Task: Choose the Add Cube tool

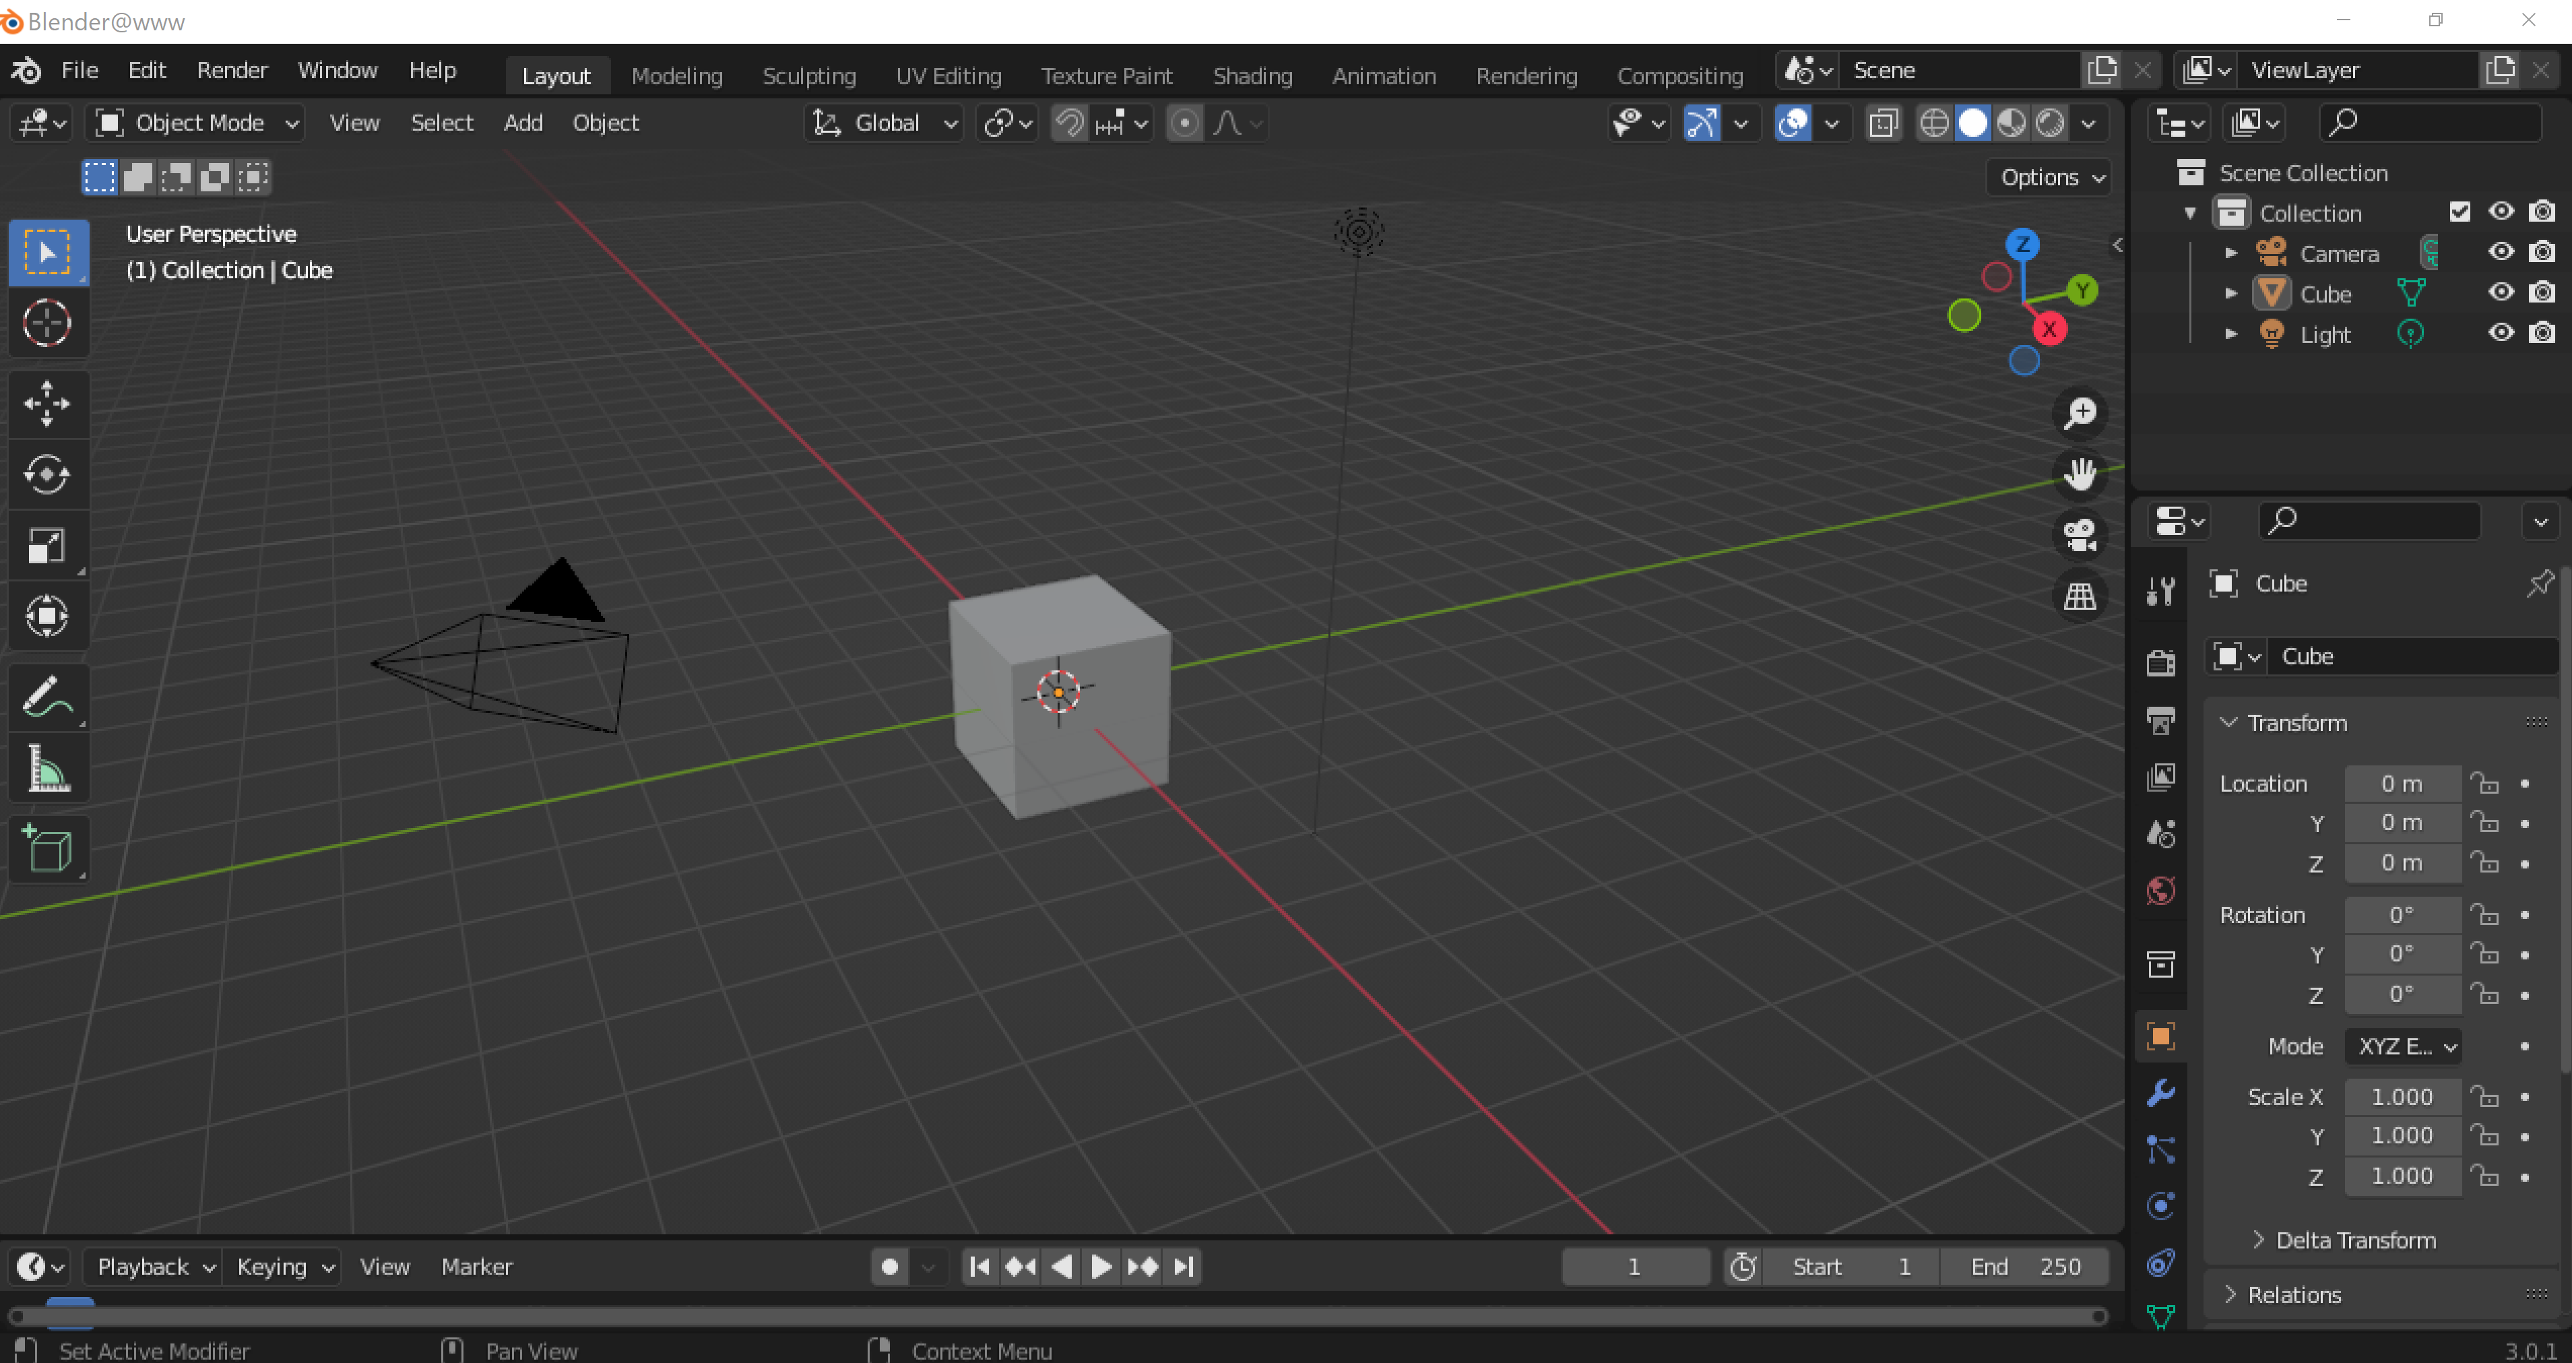Action: pyautogui.click(x=47, y=849)
